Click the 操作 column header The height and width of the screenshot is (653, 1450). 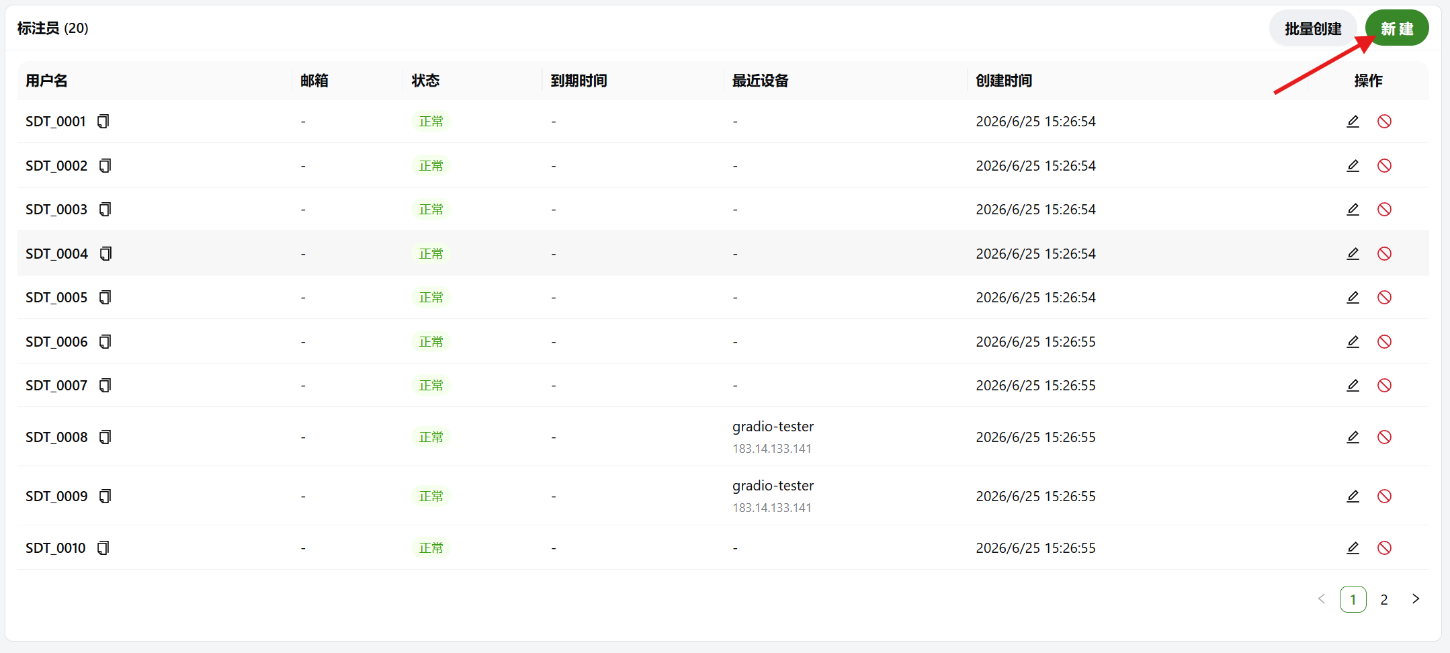(x=1368, y=81)
